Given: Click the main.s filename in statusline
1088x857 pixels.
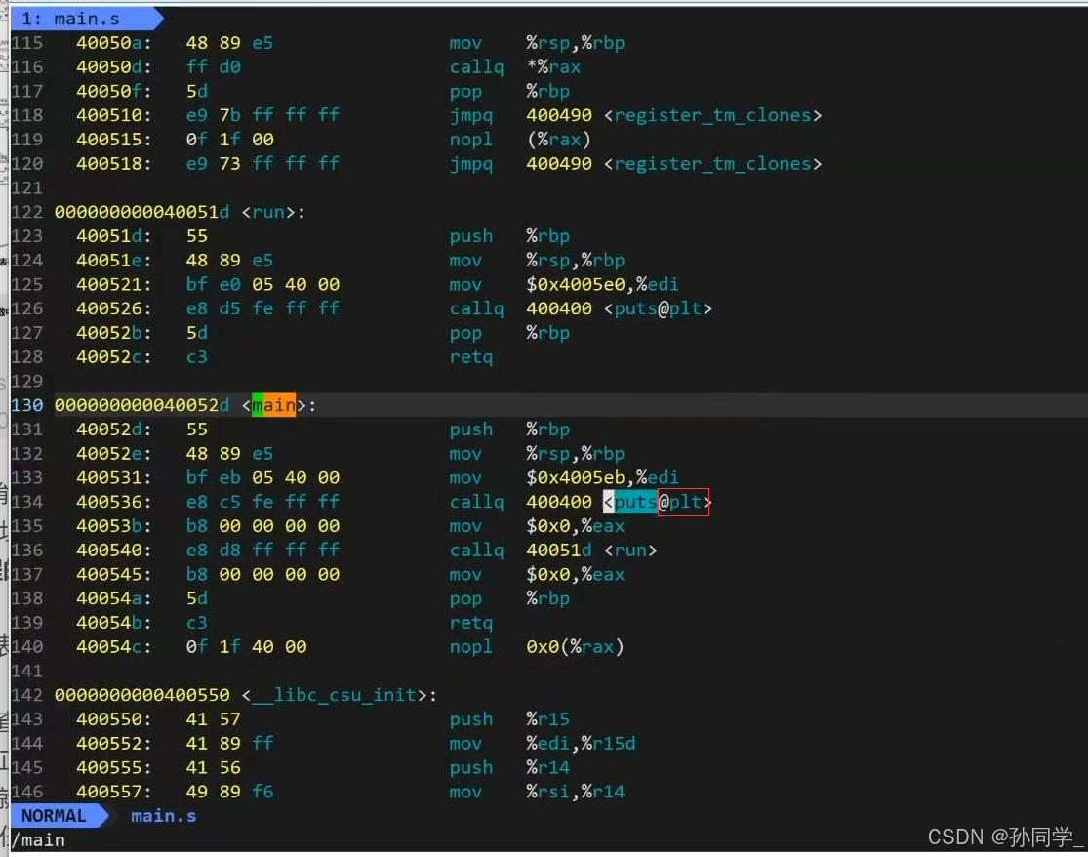Looking at the screenshot, I should click(164, 816).
